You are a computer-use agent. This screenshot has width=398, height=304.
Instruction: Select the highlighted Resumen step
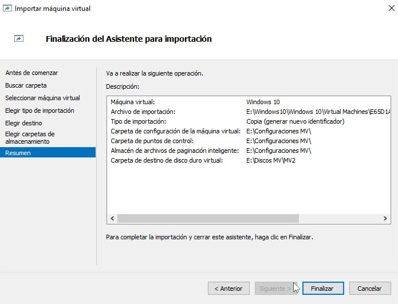18,153
